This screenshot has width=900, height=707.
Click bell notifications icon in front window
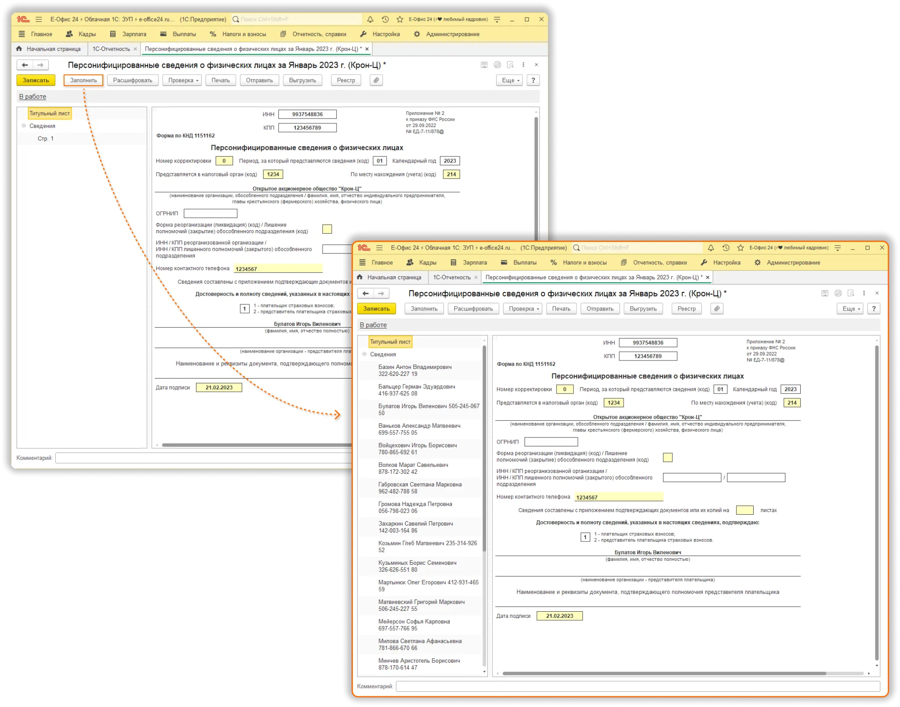(711, 248)
